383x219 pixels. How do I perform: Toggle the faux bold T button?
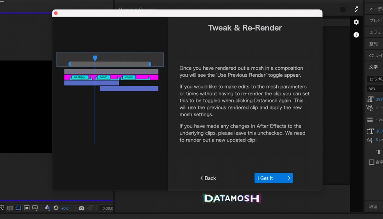pos(379,152)
